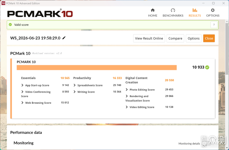
Task: Click the scrollbar up arrow
Action: click(227, 22)
